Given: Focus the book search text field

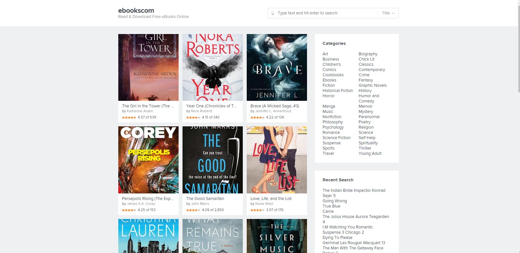Looking at the screenshot, I should click(x=326, y=13).
